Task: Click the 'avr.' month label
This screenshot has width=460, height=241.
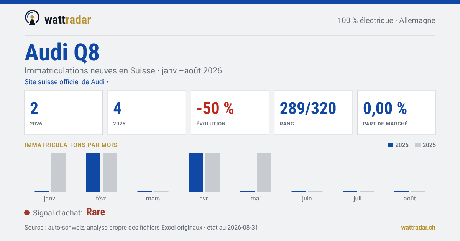Action: click(204, 198)
